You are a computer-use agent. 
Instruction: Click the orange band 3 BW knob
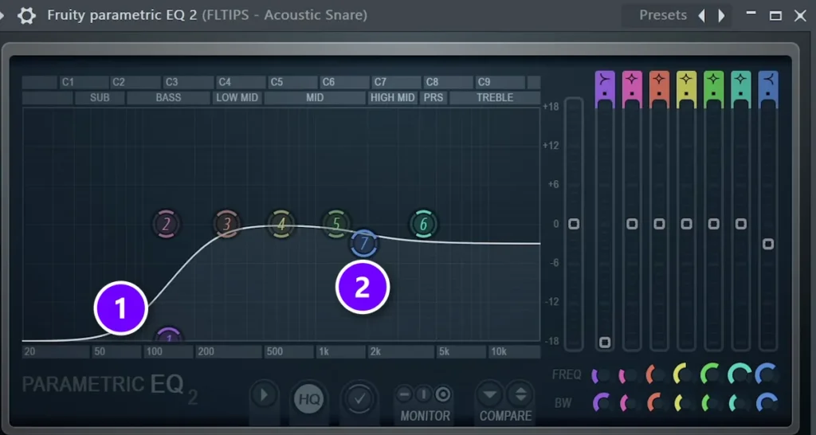tap(657, 403)
